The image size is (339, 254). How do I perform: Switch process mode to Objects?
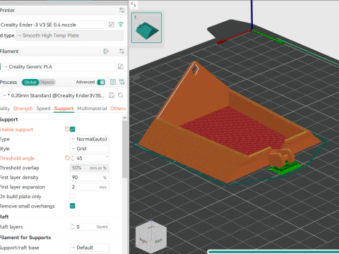click(x=47, y=83)
